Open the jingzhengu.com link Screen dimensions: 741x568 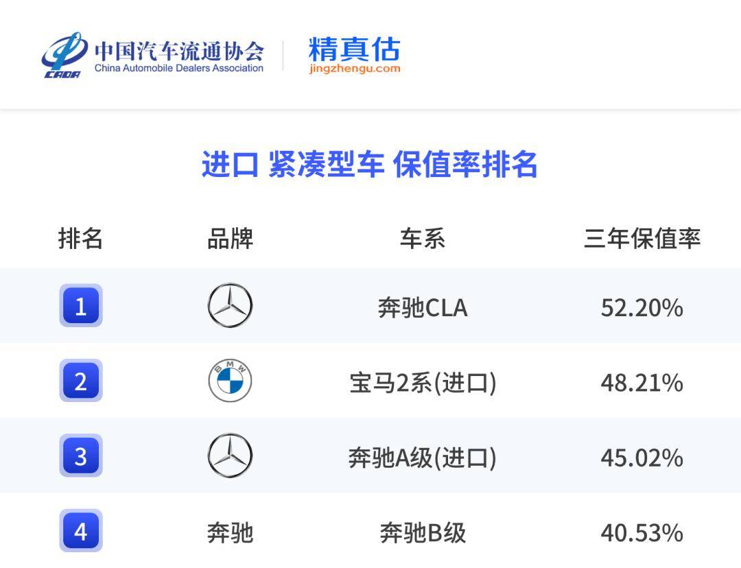click(354, 69)
